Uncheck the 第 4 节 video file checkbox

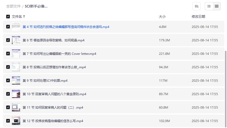pos(8,27)
